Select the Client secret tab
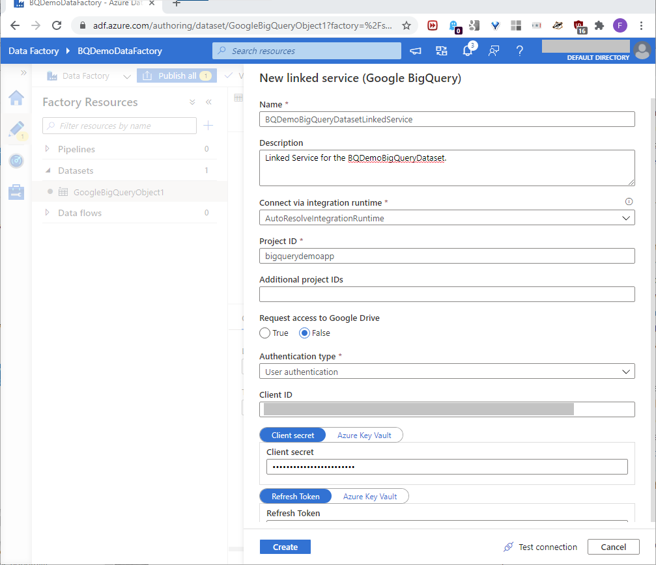This screenshot has width=656, height=565. [292, 435]
